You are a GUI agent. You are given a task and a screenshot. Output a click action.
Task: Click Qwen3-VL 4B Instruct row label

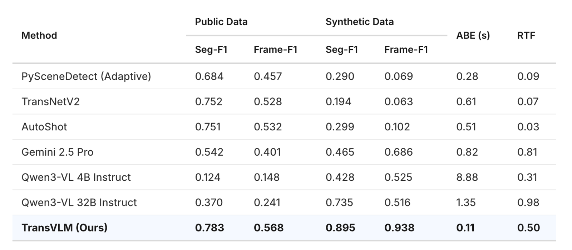pyautogui.click(x=76, y=177)
